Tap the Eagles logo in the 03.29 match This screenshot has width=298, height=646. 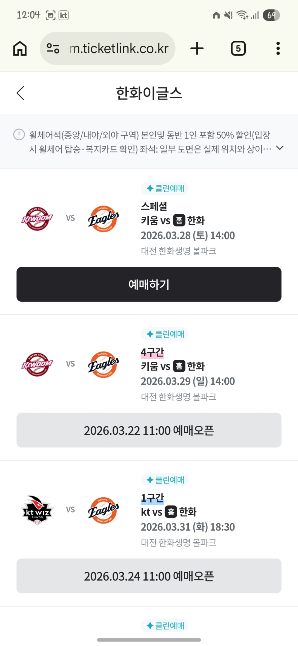[103, 364]
